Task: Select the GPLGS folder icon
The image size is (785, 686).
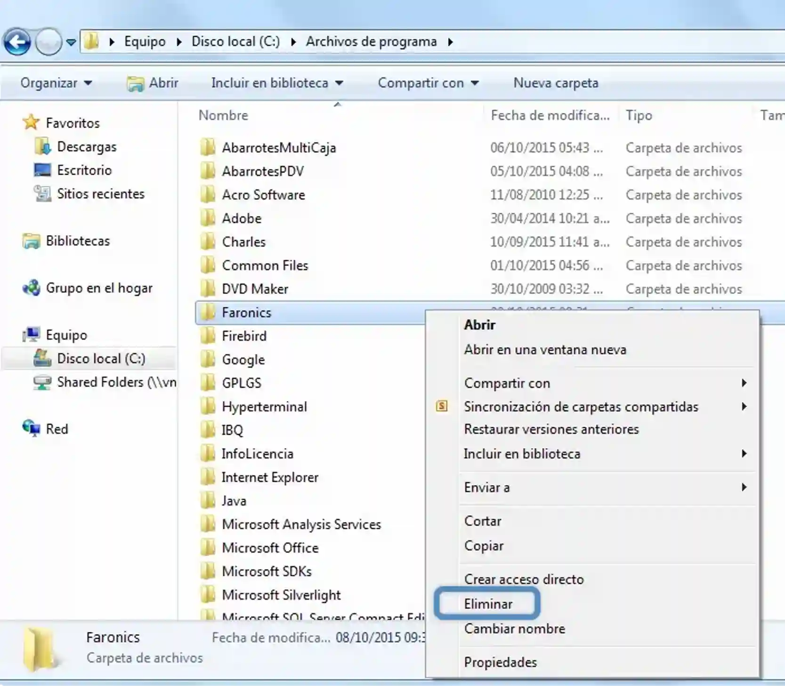Action: click(208, 383)
